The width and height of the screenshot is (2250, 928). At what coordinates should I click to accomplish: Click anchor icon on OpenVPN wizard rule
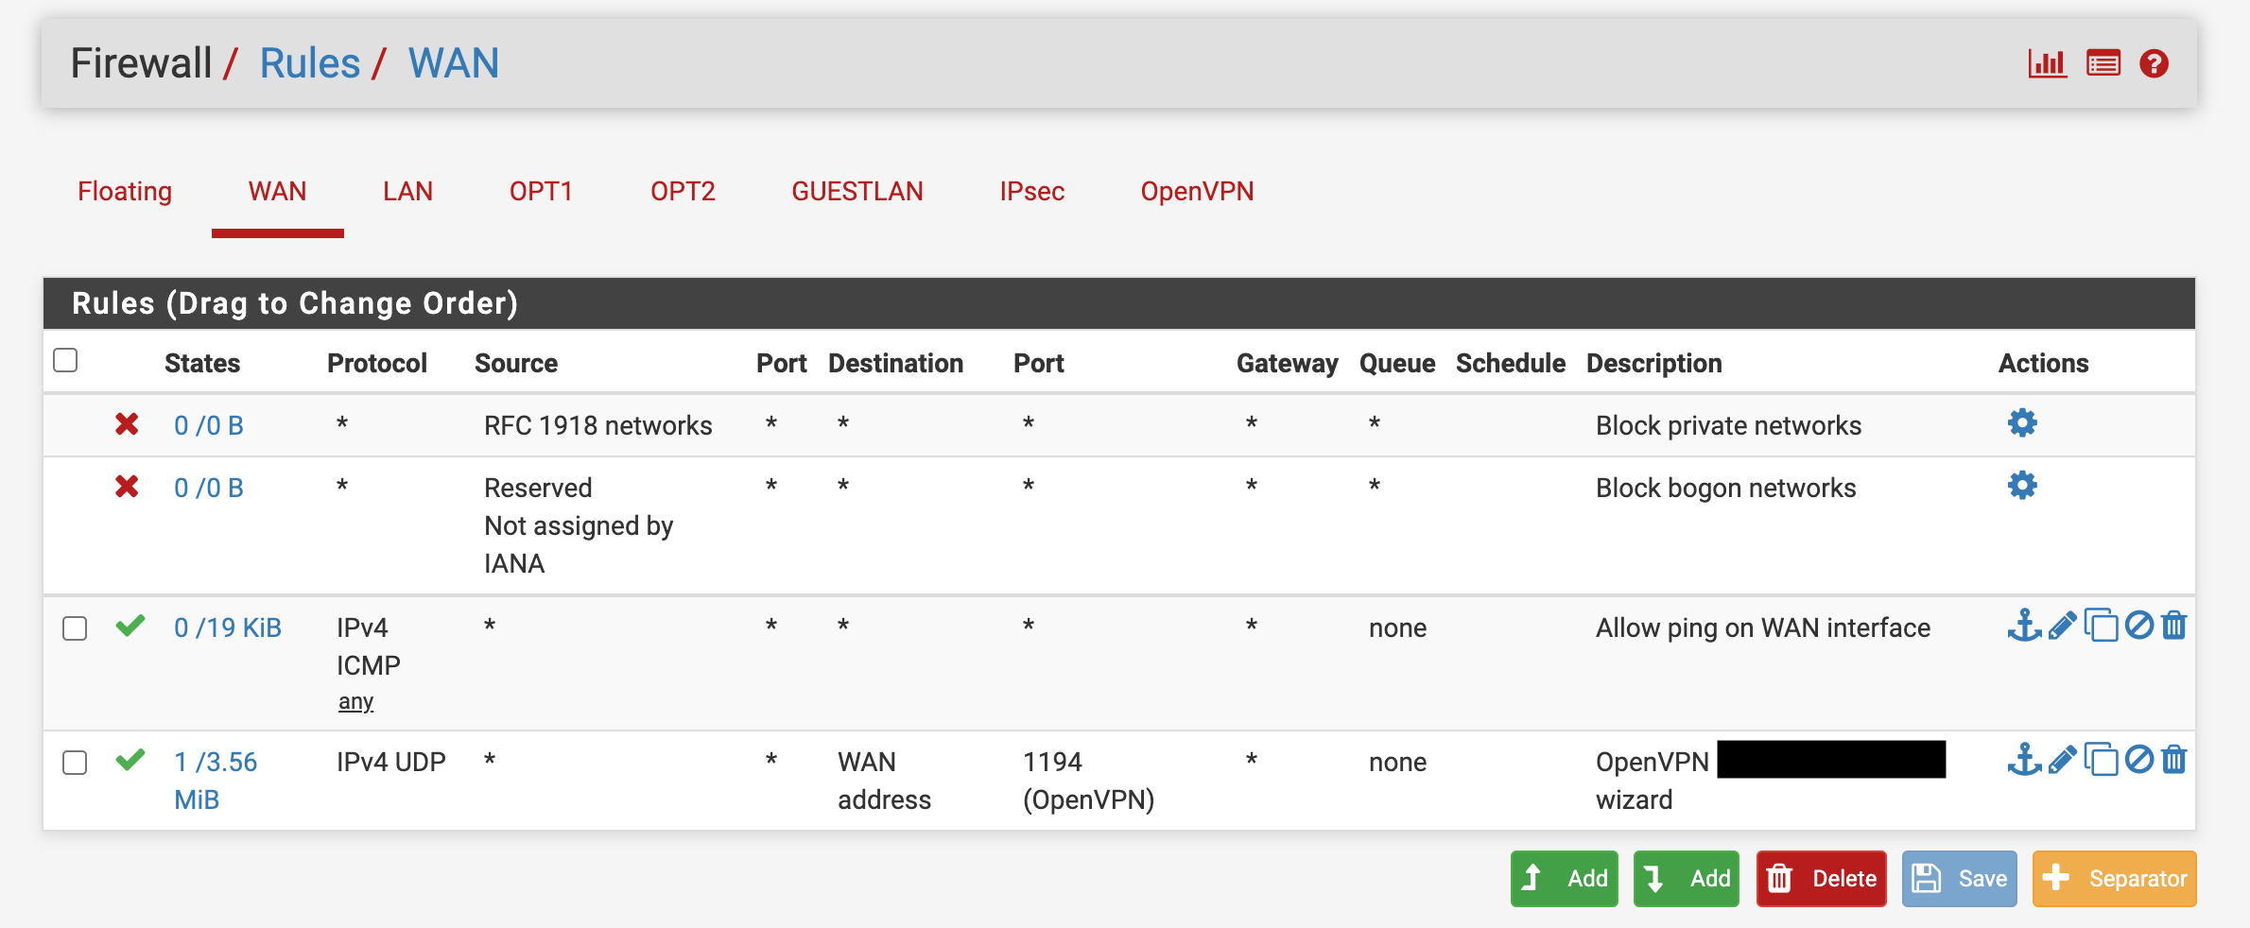pyautogui.click(x=2023, y=760)
